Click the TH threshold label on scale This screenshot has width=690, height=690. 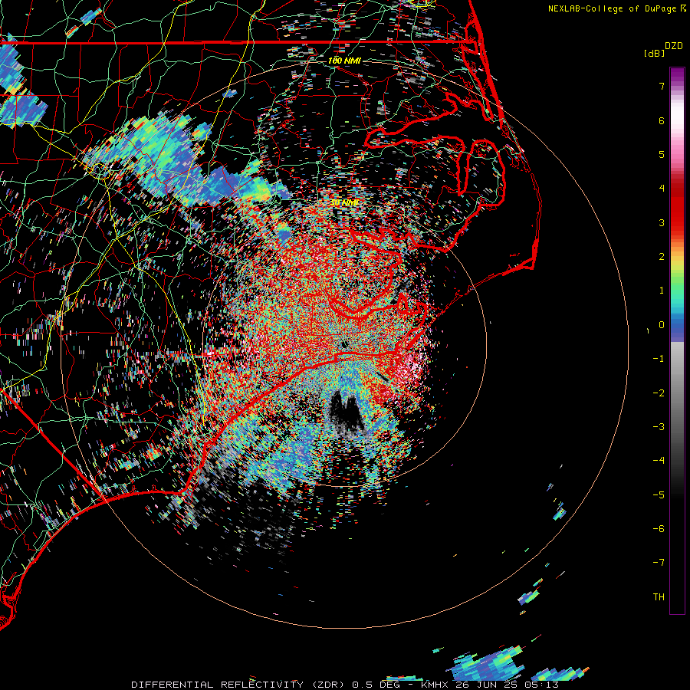pyautogui.click(x=659, y=597)
